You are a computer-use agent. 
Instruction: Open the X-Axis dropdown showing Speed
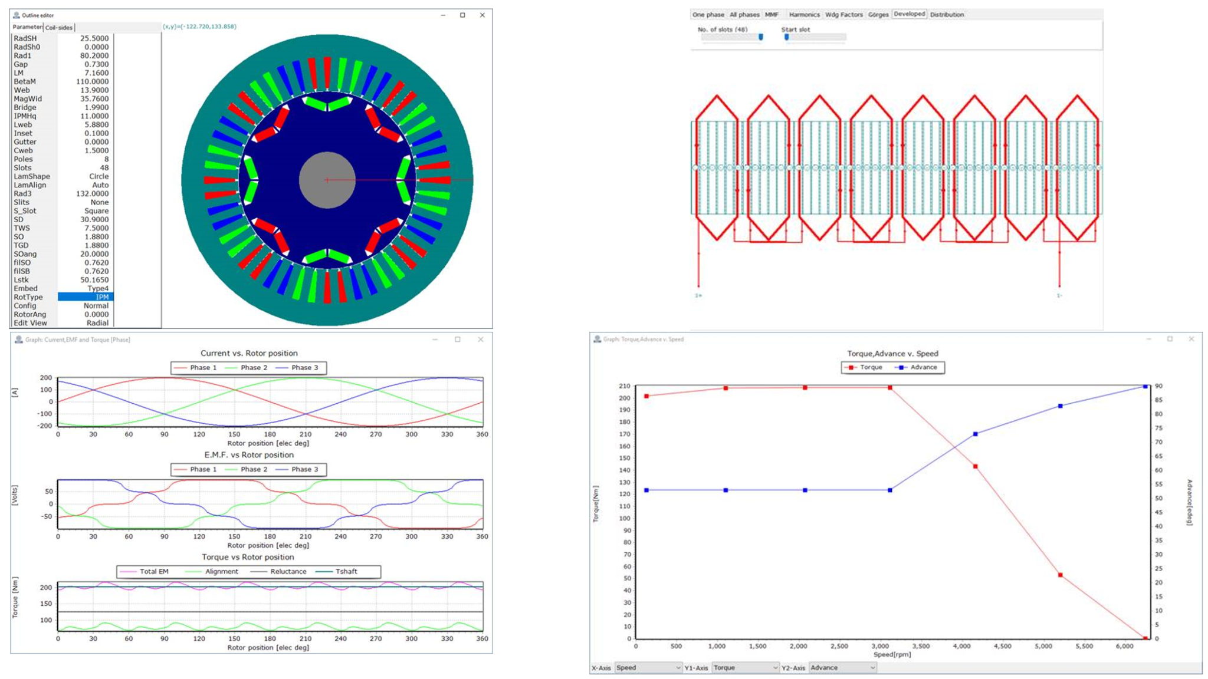pyautogui.click(x=648, y=668)
